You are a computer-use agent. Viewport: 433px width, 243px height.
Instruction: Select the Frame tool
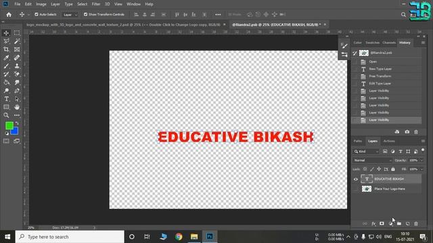pyautogui.click(x=17, y=49)
